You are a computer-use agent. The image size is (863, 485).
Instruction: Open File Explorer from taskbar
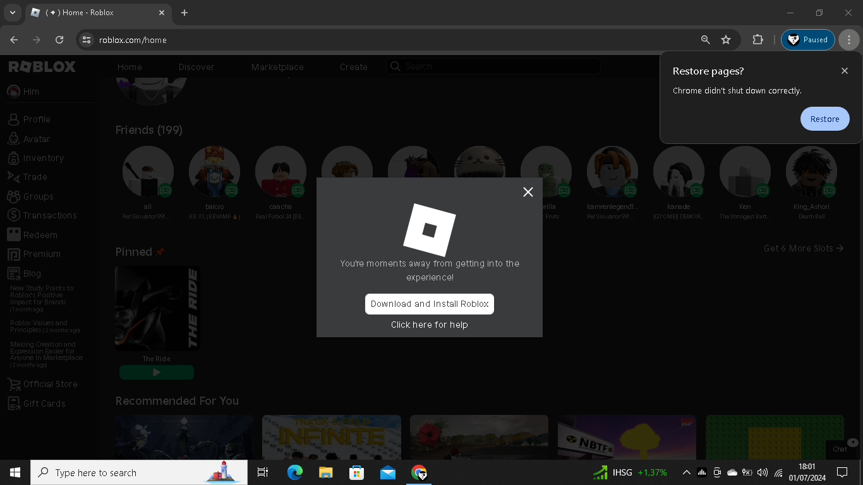coord(325,472)
